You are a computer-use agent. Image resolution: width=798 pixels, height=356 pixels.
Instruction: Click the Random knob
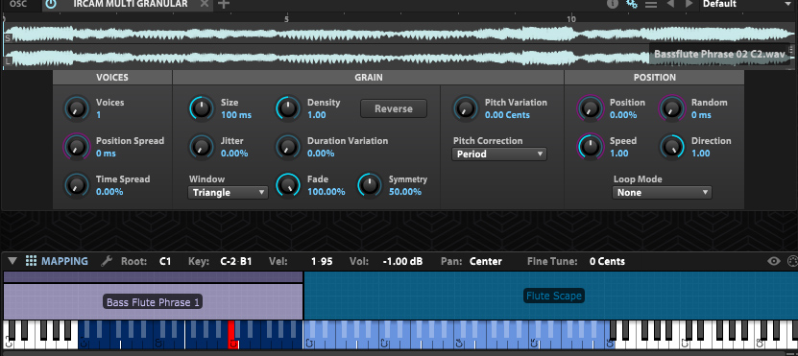point(672,108)
